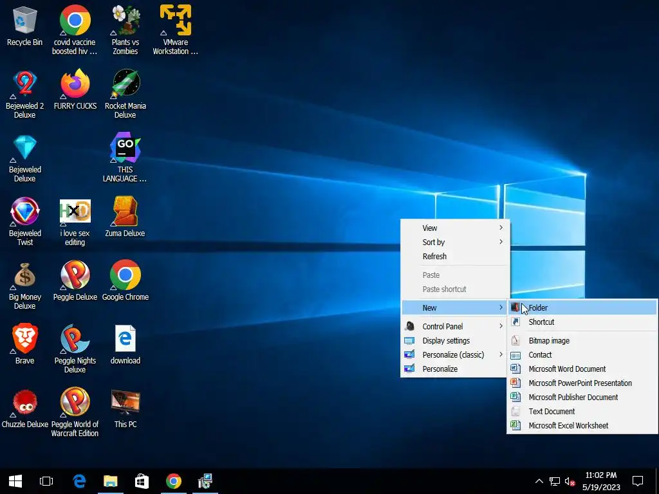The width and height of the screenshot is (659, 494).
Task: Select the covid vaccine Chrome shortcut icon
Action: coord(75,20)
